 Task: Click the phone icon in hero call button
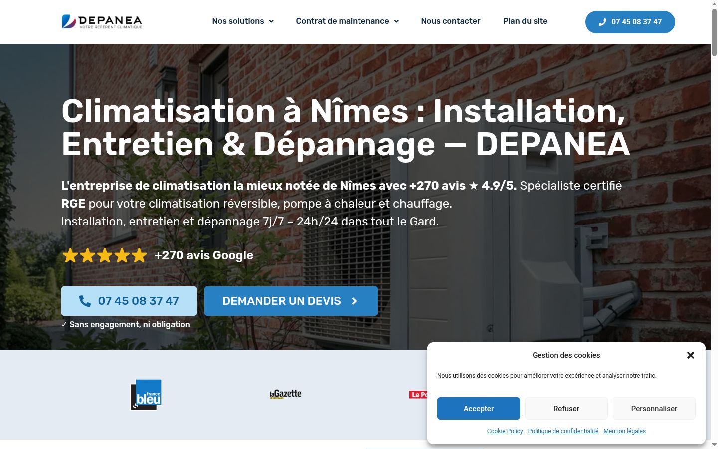[x=85, y=301]
